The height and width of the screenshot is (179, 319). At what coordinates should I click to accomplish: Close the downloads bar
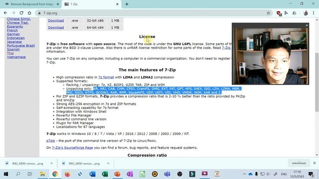(x=315, y=163)
